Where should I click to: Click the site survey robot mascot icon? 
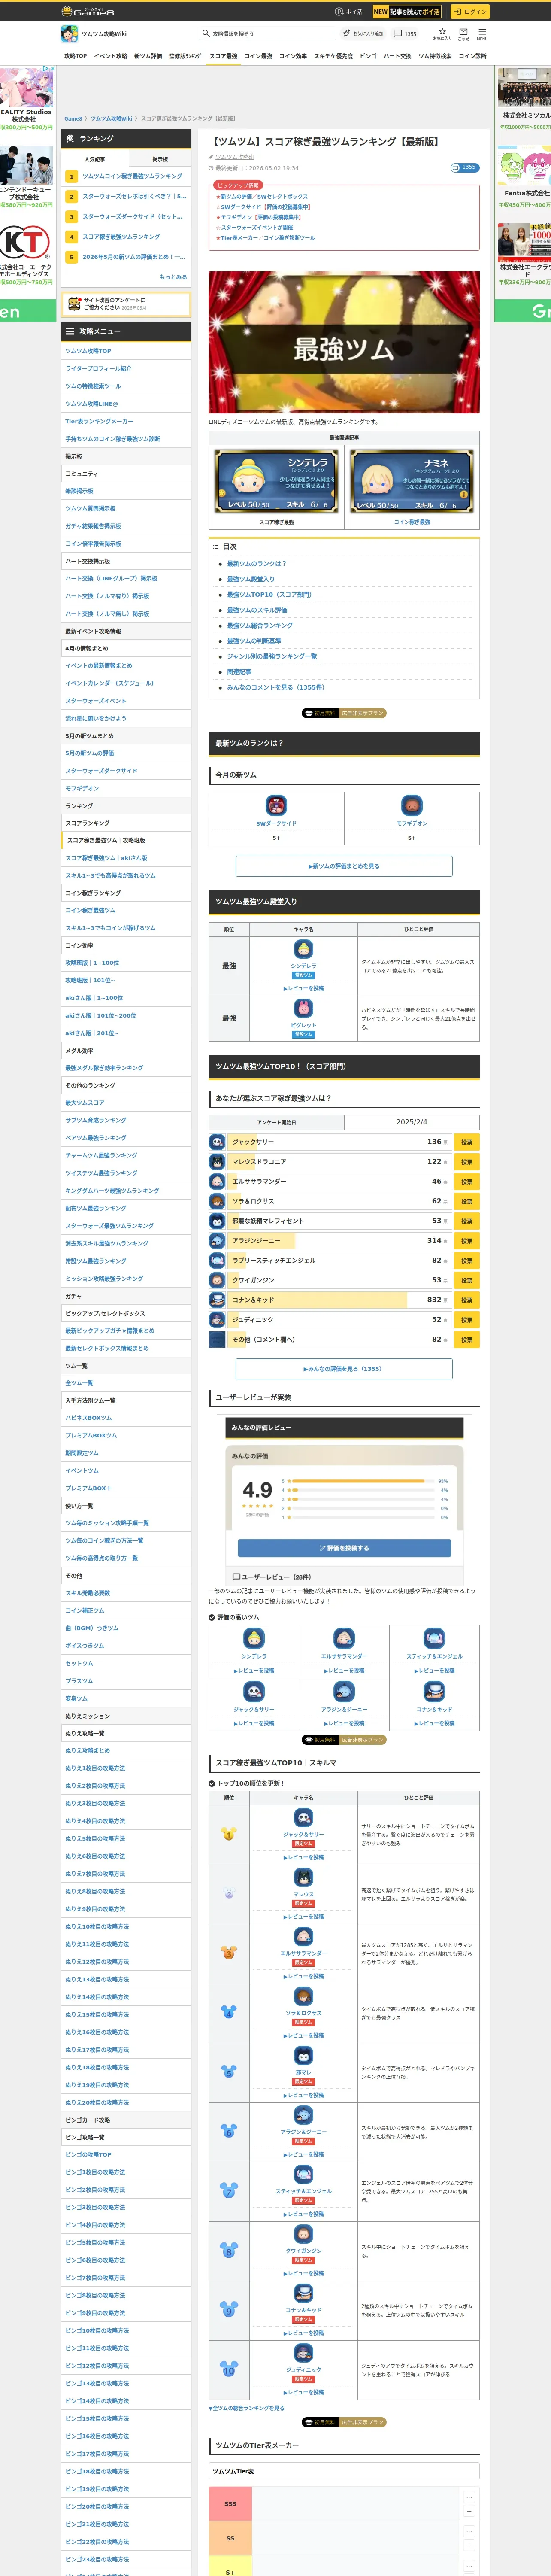click(x=74, y=303)
